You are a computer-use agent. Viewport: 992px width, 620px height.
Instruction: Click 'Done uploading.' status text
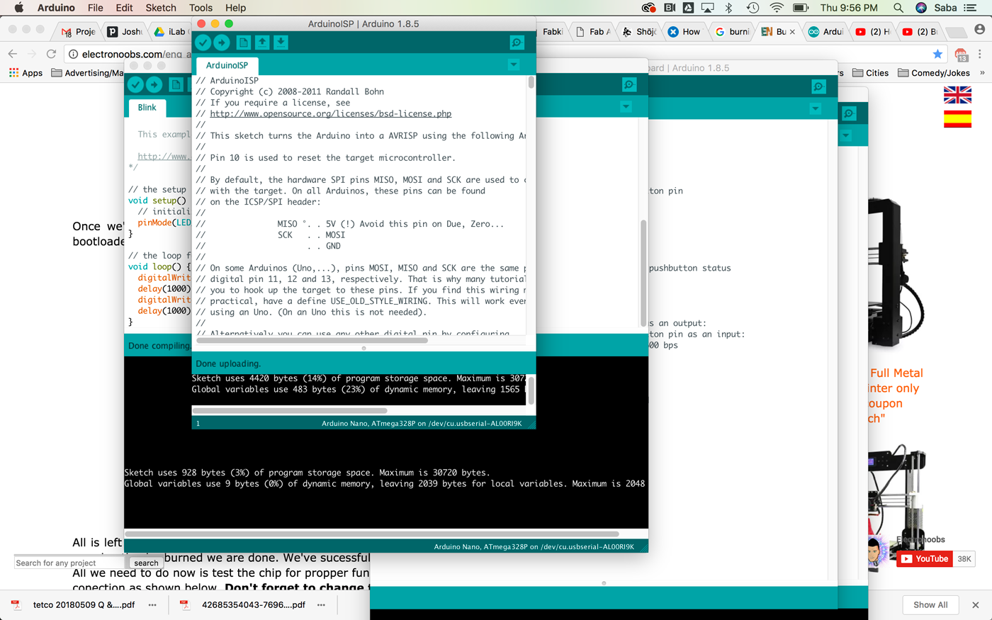[228, 363]
